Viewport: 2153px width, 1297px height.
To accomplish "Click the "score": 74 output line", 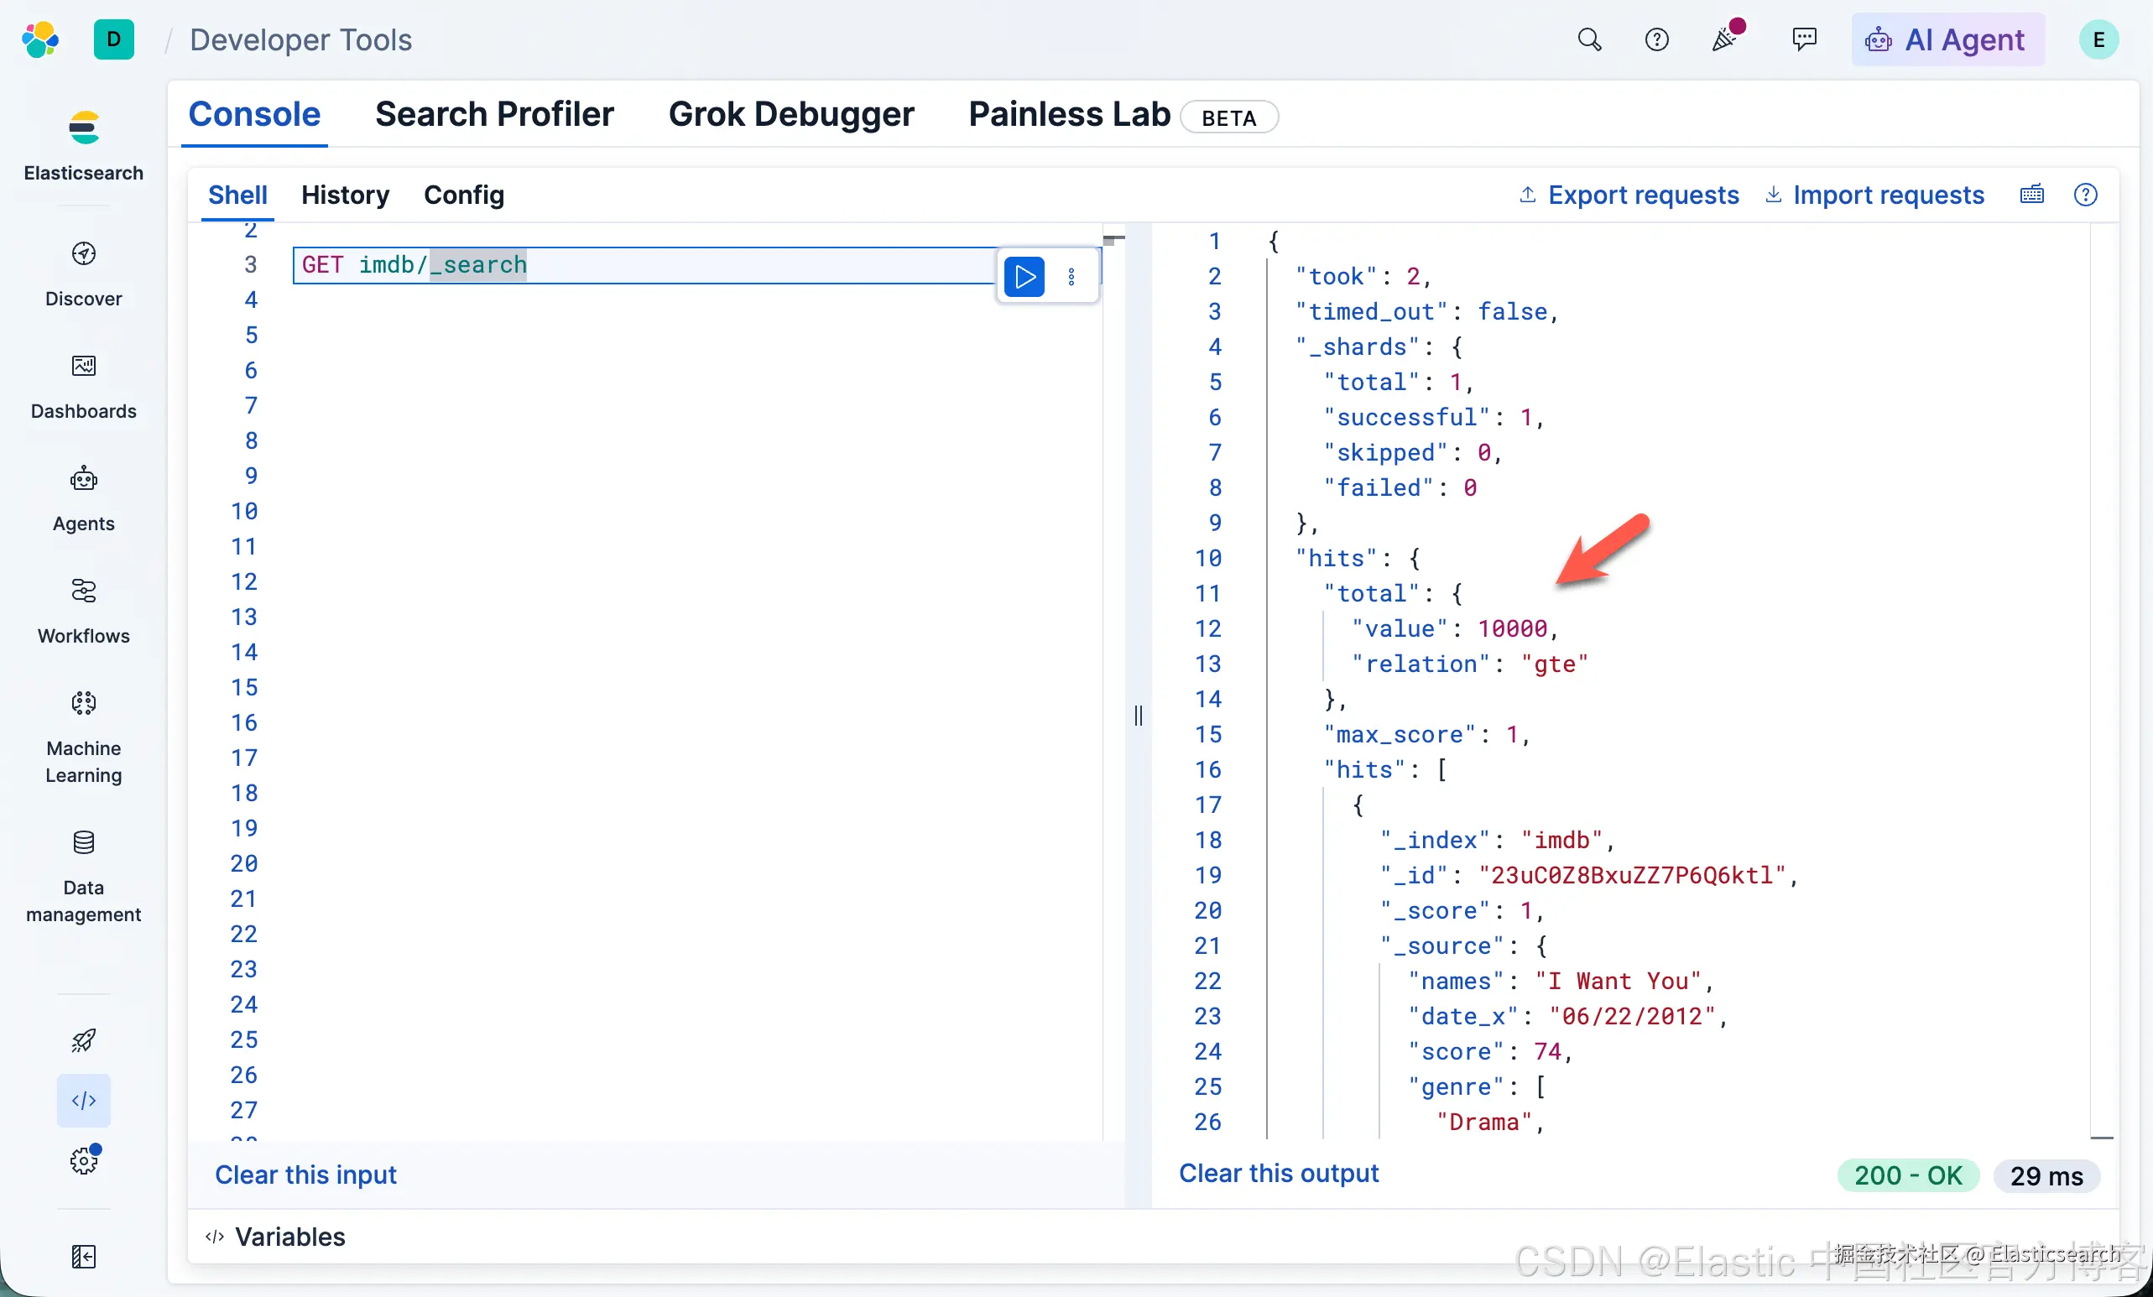I will (1491, 1050).
